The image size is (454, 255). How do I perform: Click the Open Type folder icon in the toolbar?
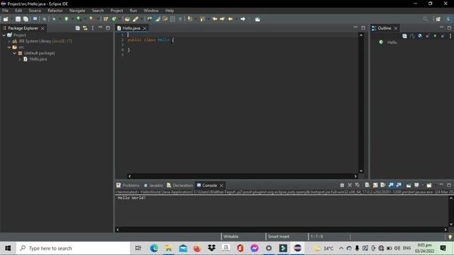point(127,19)
